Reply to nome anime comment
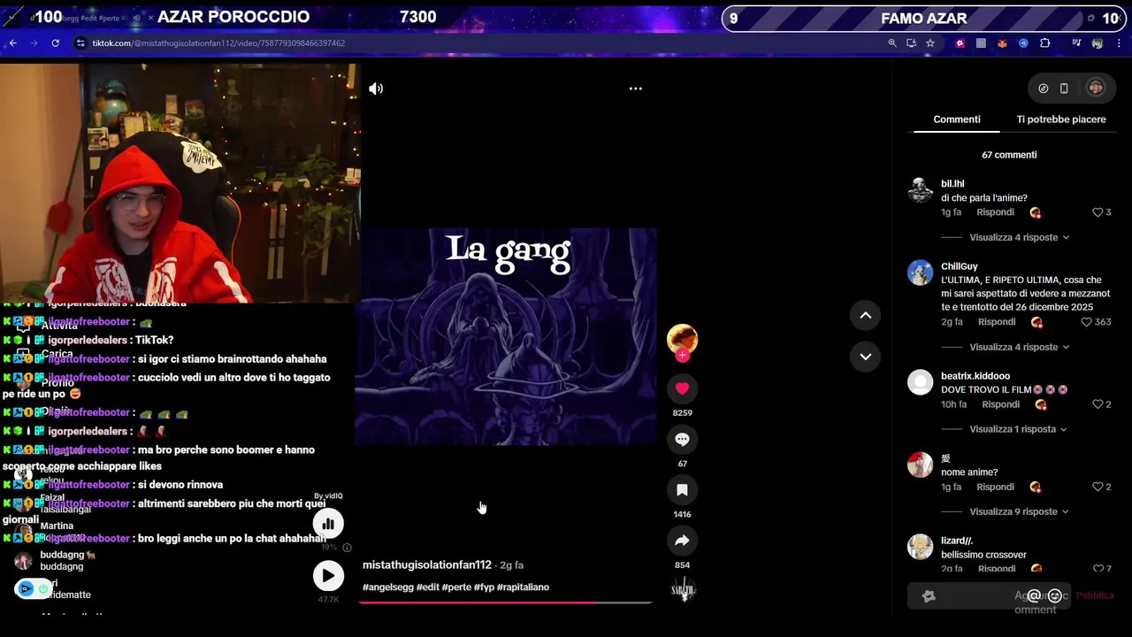The image size is (1132, 637). pyautogui.click(x=995, y=487)
